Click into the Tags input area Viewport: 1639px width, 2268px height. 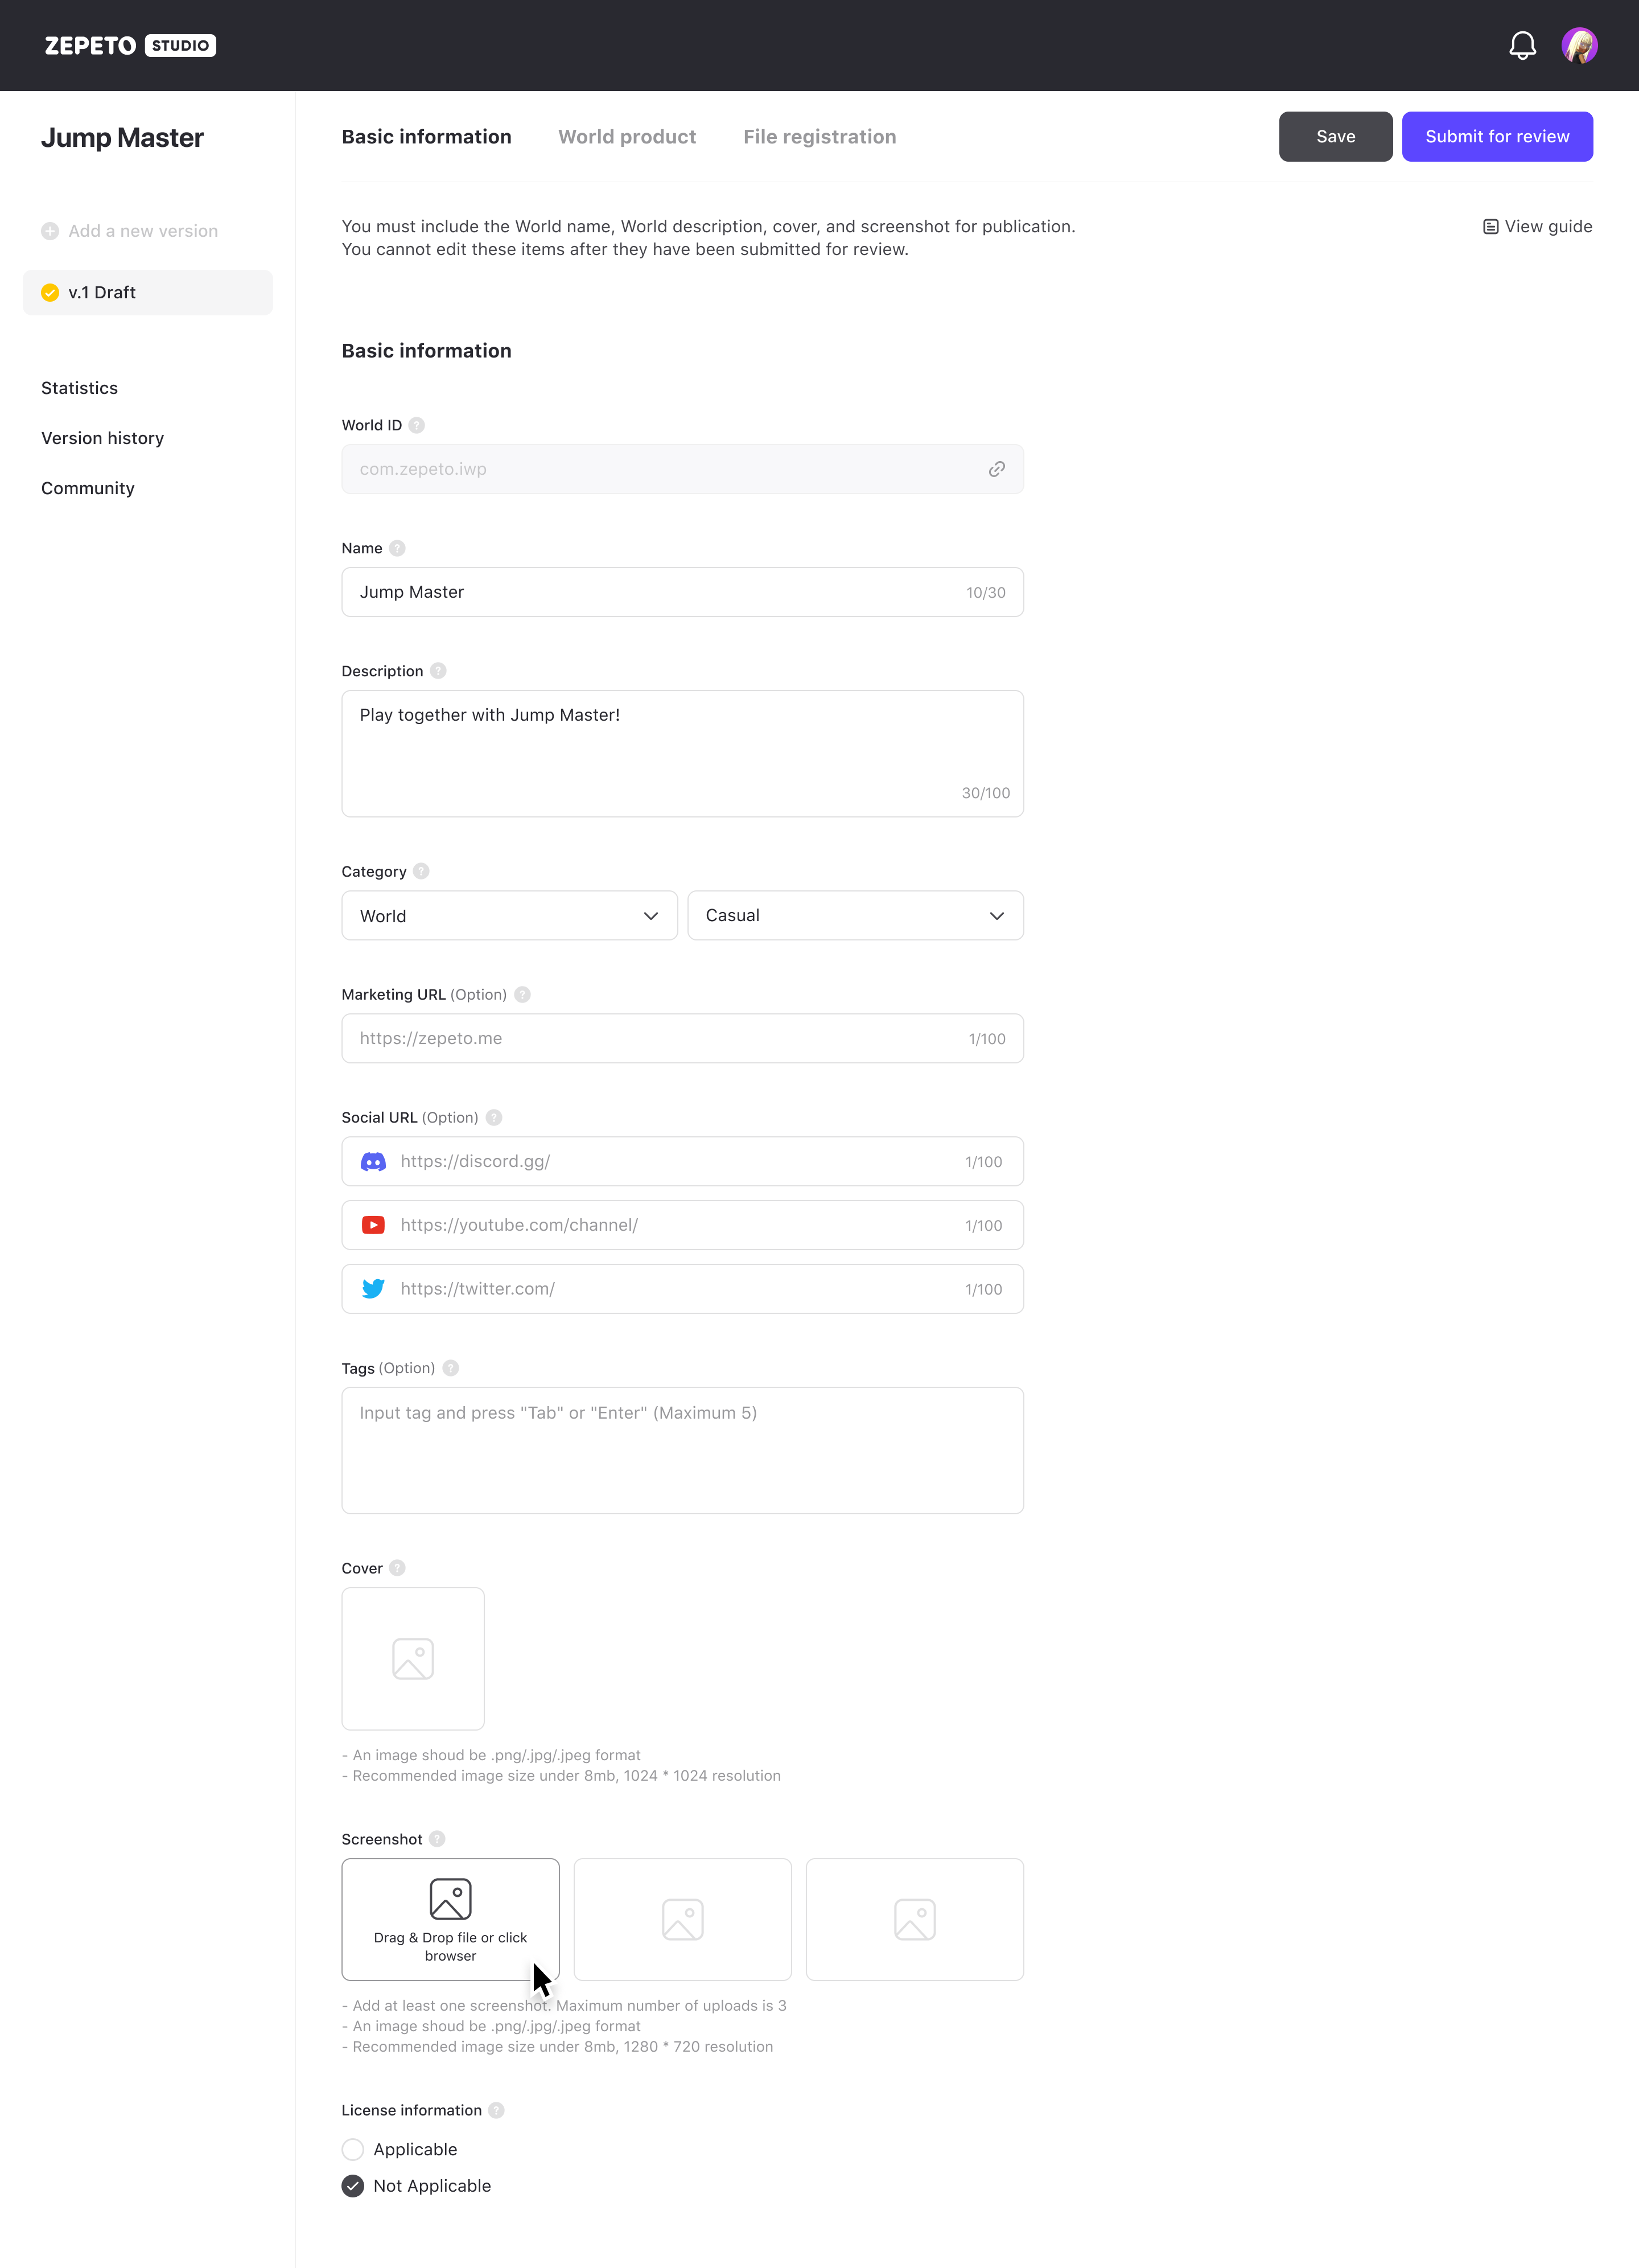click(682, 1450)
